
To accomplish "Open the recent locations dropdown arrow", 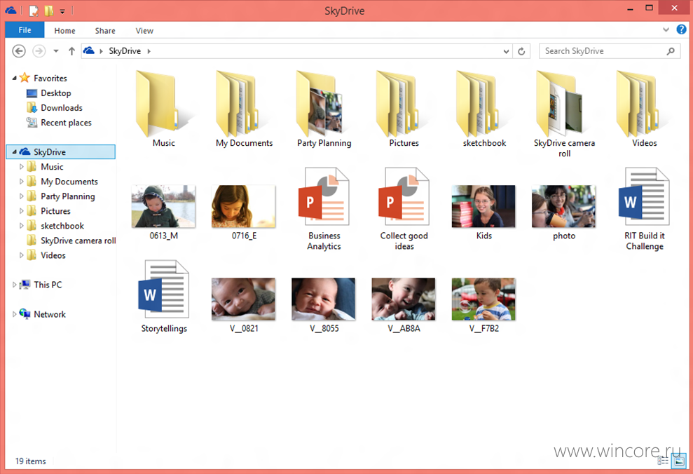I will [56, 51].
